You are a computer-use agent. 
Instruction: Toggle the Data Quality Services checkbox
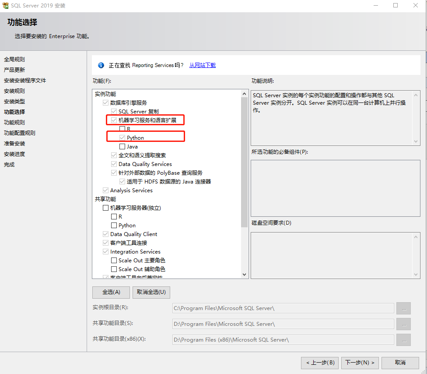(x=114, y=164)
